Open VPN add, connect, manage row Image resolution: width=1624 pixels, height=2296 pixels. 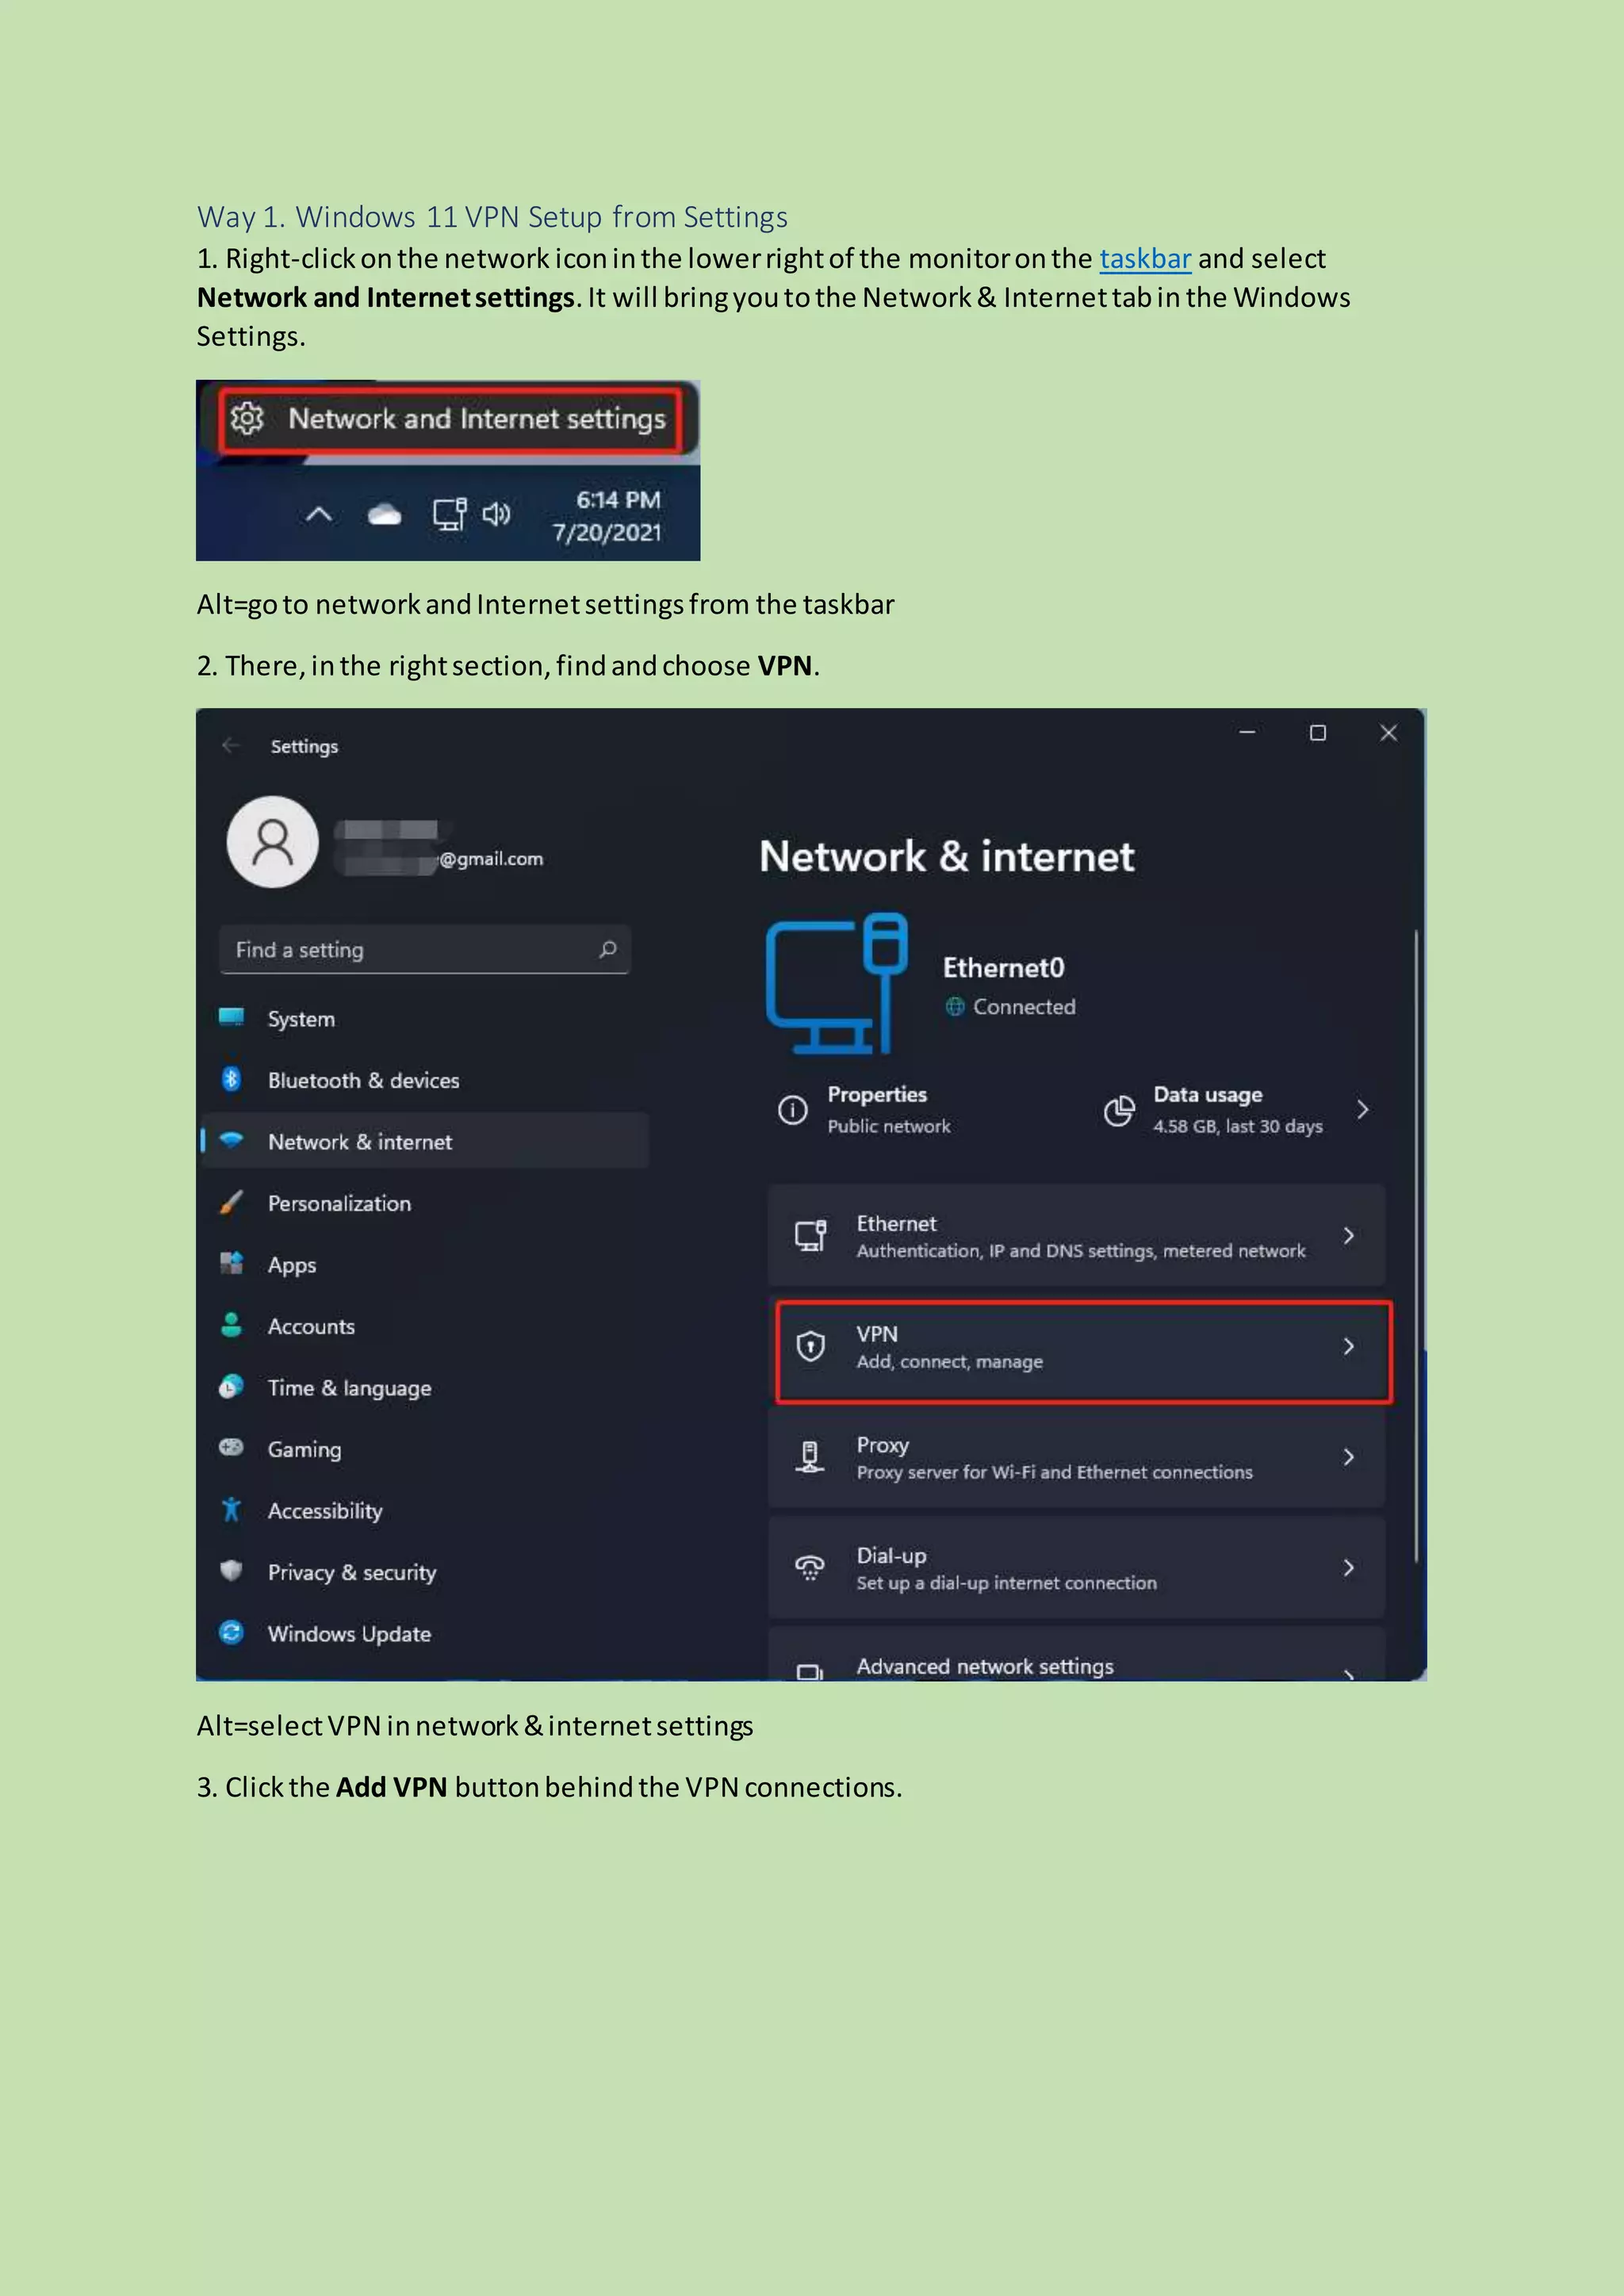[x=1083, y=1350]
